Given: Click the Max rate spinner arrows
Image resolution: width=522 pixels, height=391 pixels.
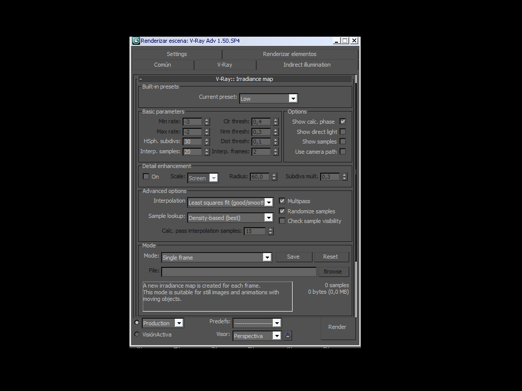Looking at the screenshot, I should [x=207, y=132].
